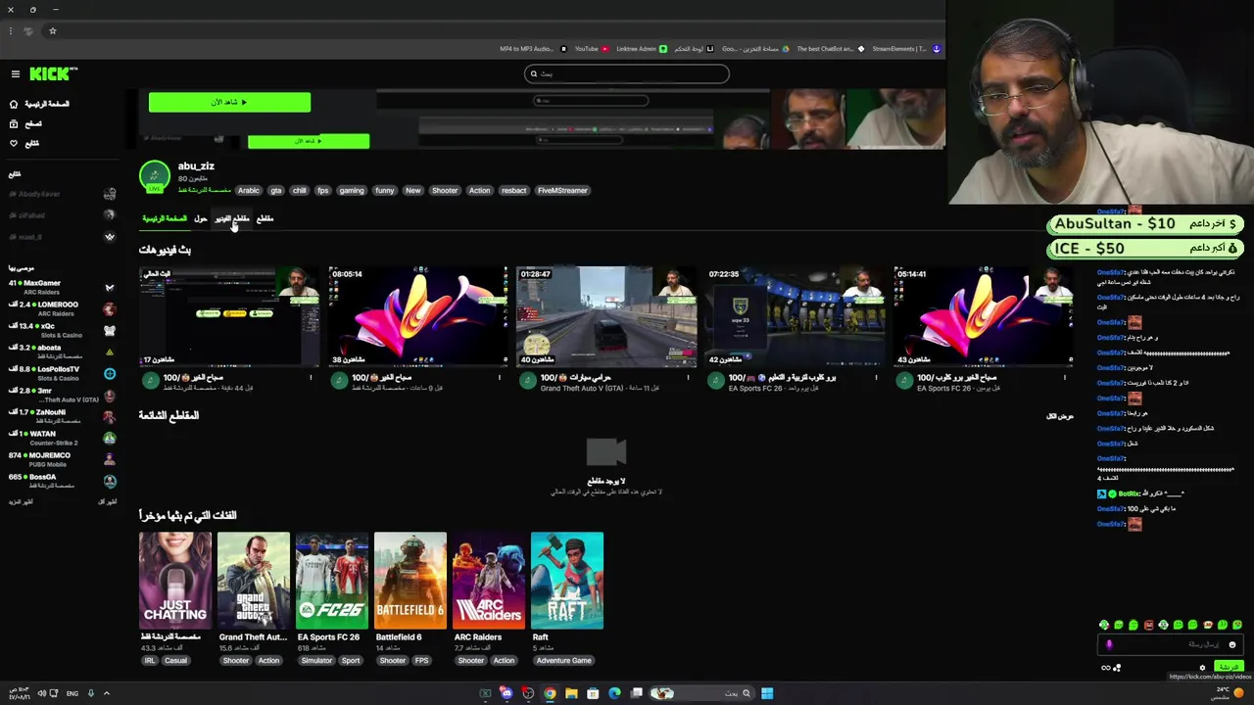Open Microsoft Edge in the taskbar
Screen dimensions: 1254x705
point(614,693)
